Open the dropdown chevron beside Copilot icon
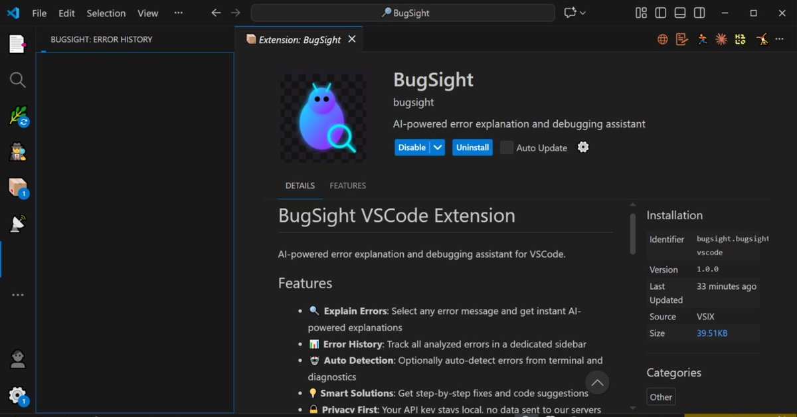Viewport: 797px width, 417px height. [x=582, y=13]
